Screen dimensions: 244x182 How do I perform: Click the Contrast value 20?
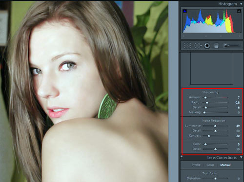tap(238, 136)
